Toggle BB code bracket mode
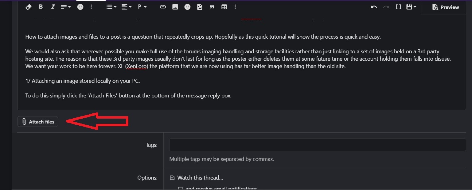 (398, 7)
